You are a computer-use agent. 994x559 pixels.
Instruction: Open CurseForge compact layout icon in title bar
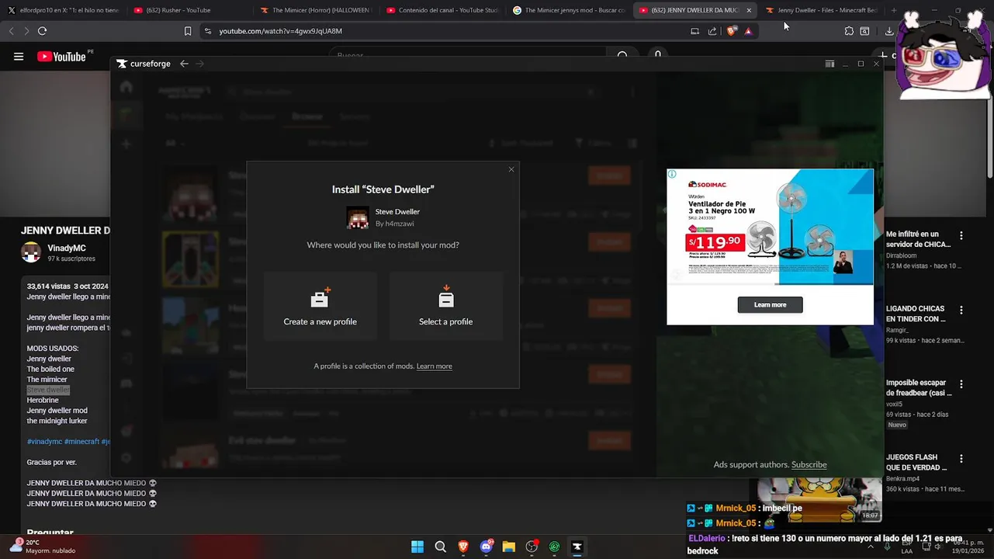[829, 64]
